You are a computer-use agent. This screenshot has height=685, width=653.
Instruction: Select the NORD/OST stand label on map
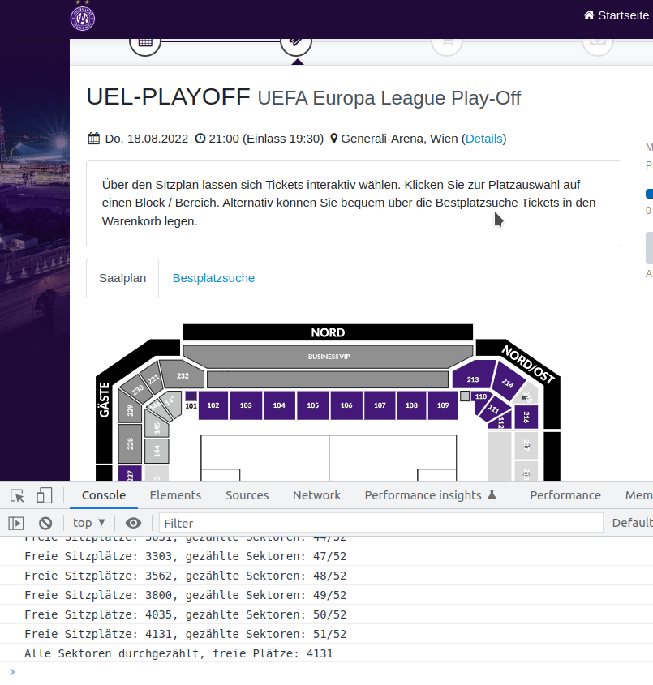click(528, 364)
